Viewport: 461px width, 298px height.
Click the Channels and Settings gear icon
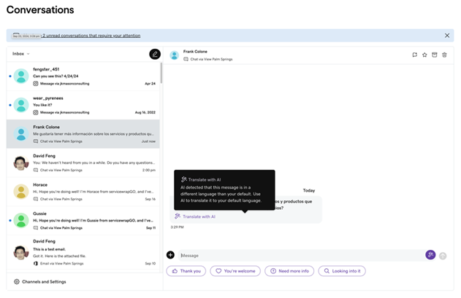tap(17, 281)
